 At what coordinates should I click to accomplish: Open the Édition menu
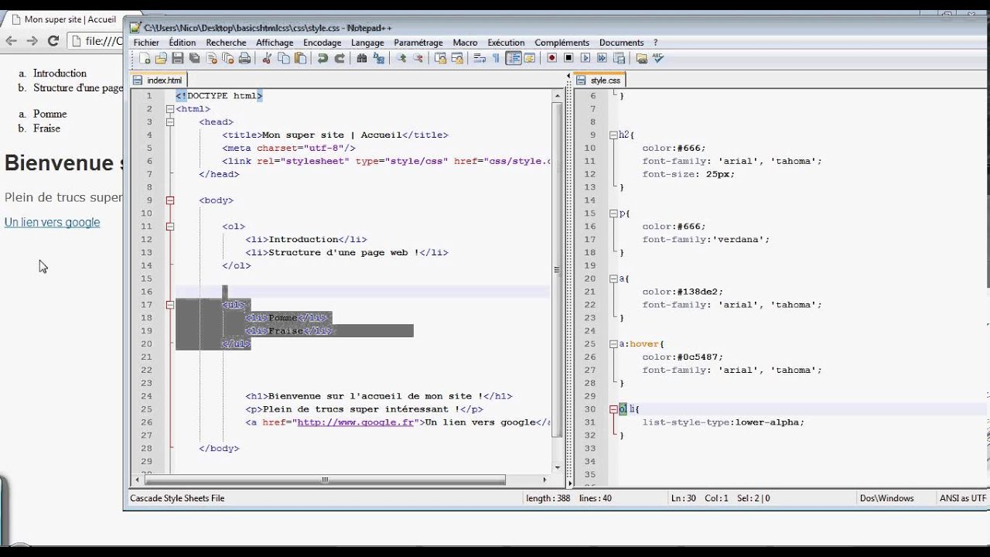pyautogui.click(x=183, y=43)
